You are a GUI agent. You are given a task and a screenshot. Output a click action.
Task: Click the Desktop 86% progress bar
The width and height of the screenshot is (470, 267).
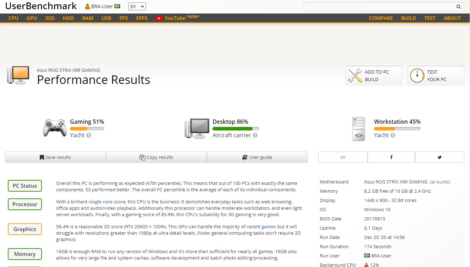[236, 129]
